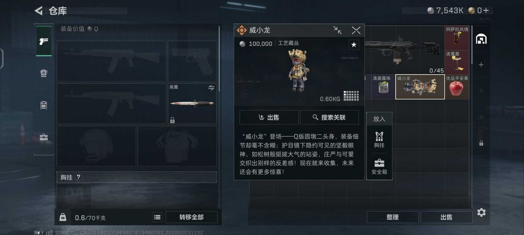The image size is (524, 235).
Task: Swap the 黑鹰 knife using the arrows icon
Action: pyautogui.click(x=211, y=88)
